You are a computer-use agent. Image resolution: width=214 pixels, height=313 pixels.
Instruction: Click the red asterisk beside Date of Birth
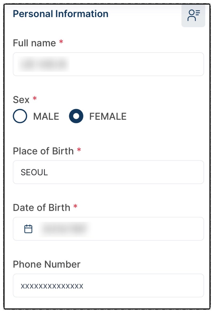75,206
